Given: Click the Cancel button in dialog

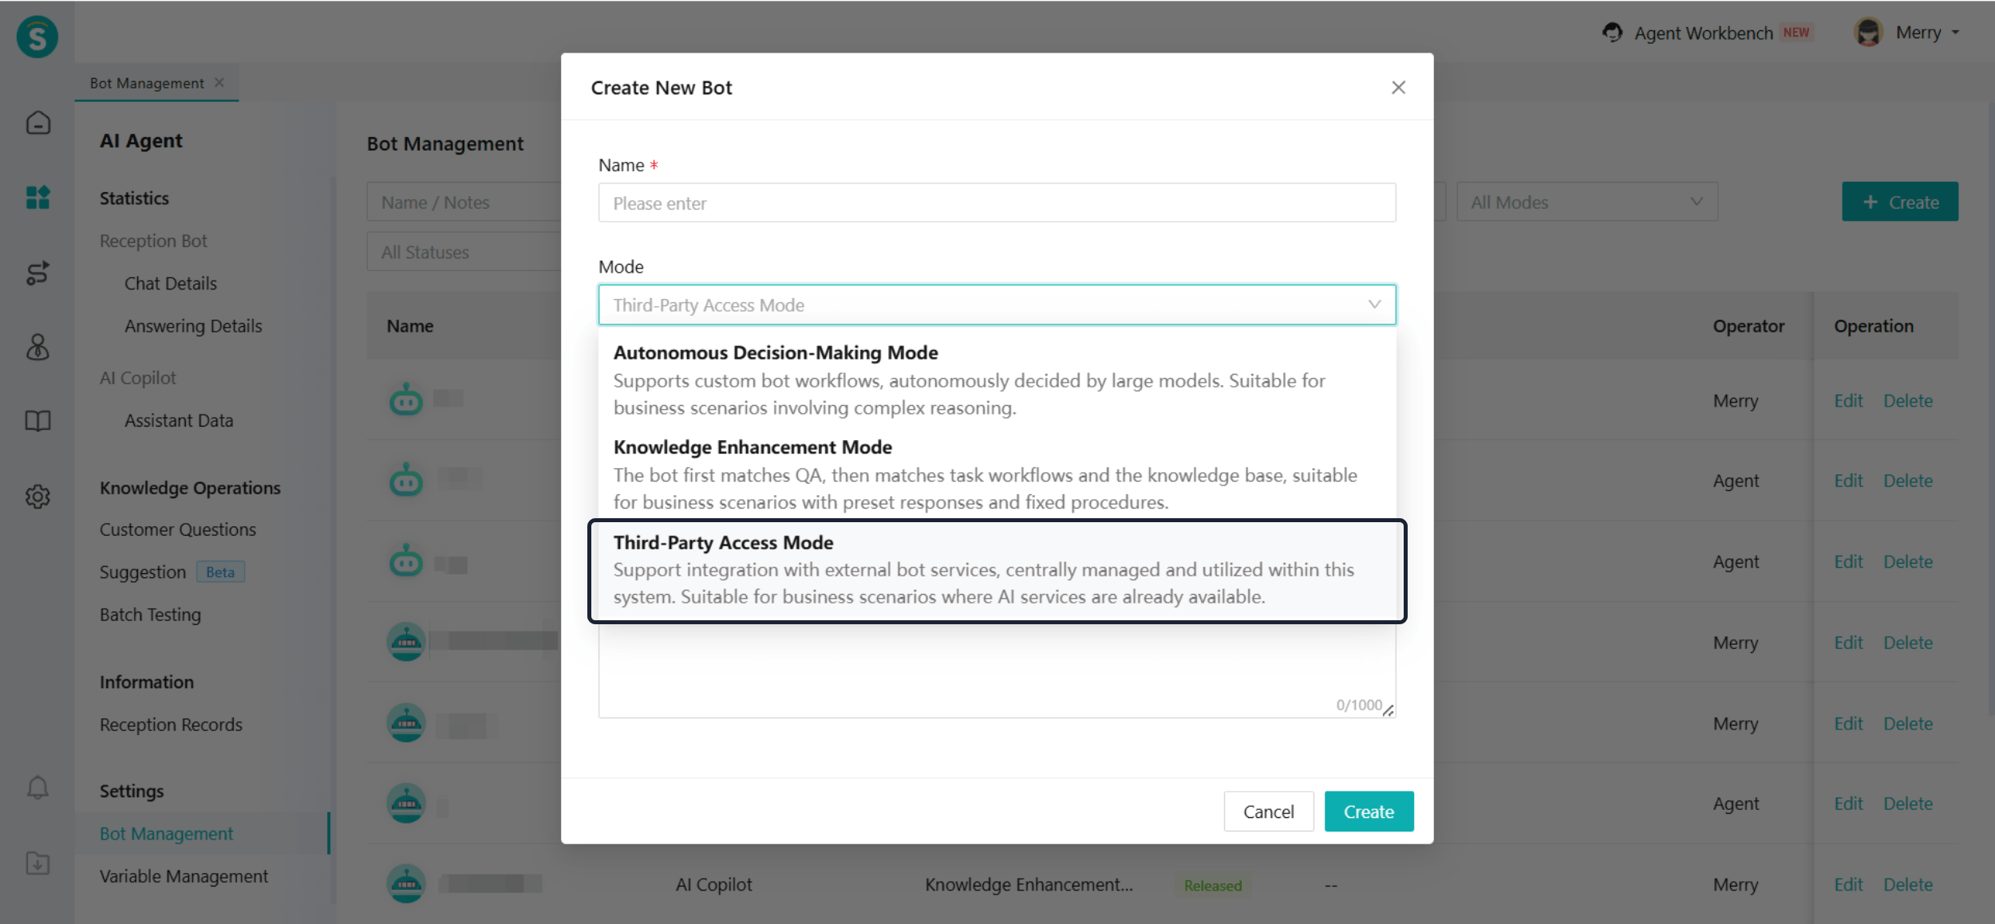Looking at the screenshot, I should pos(1268,812).
